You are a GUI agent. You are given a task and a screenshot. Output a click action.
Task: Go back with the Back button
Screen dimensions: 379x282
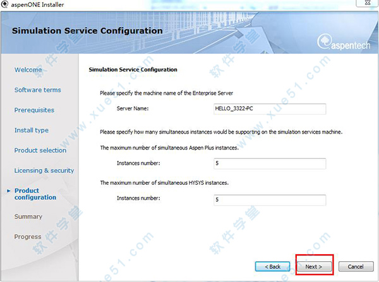272,267
